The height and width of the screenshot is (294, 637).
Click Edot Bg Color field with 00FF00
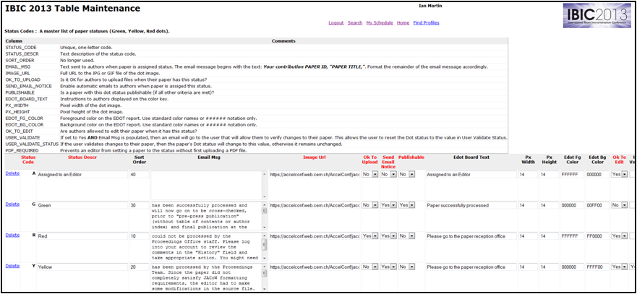tap(597, 205)
